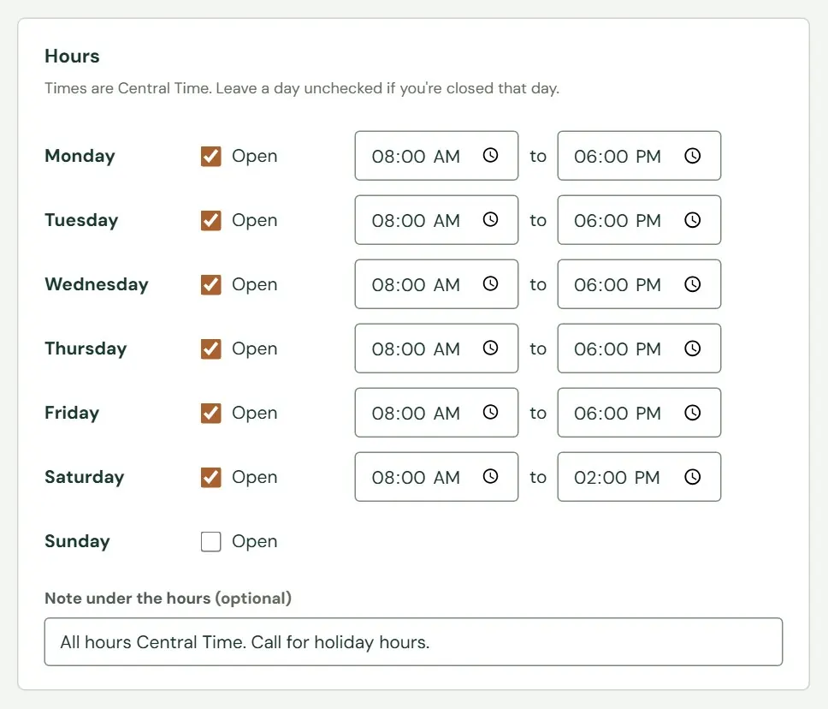Select Tuesday opening time input
828x709 pixels.
pos(436,220)
